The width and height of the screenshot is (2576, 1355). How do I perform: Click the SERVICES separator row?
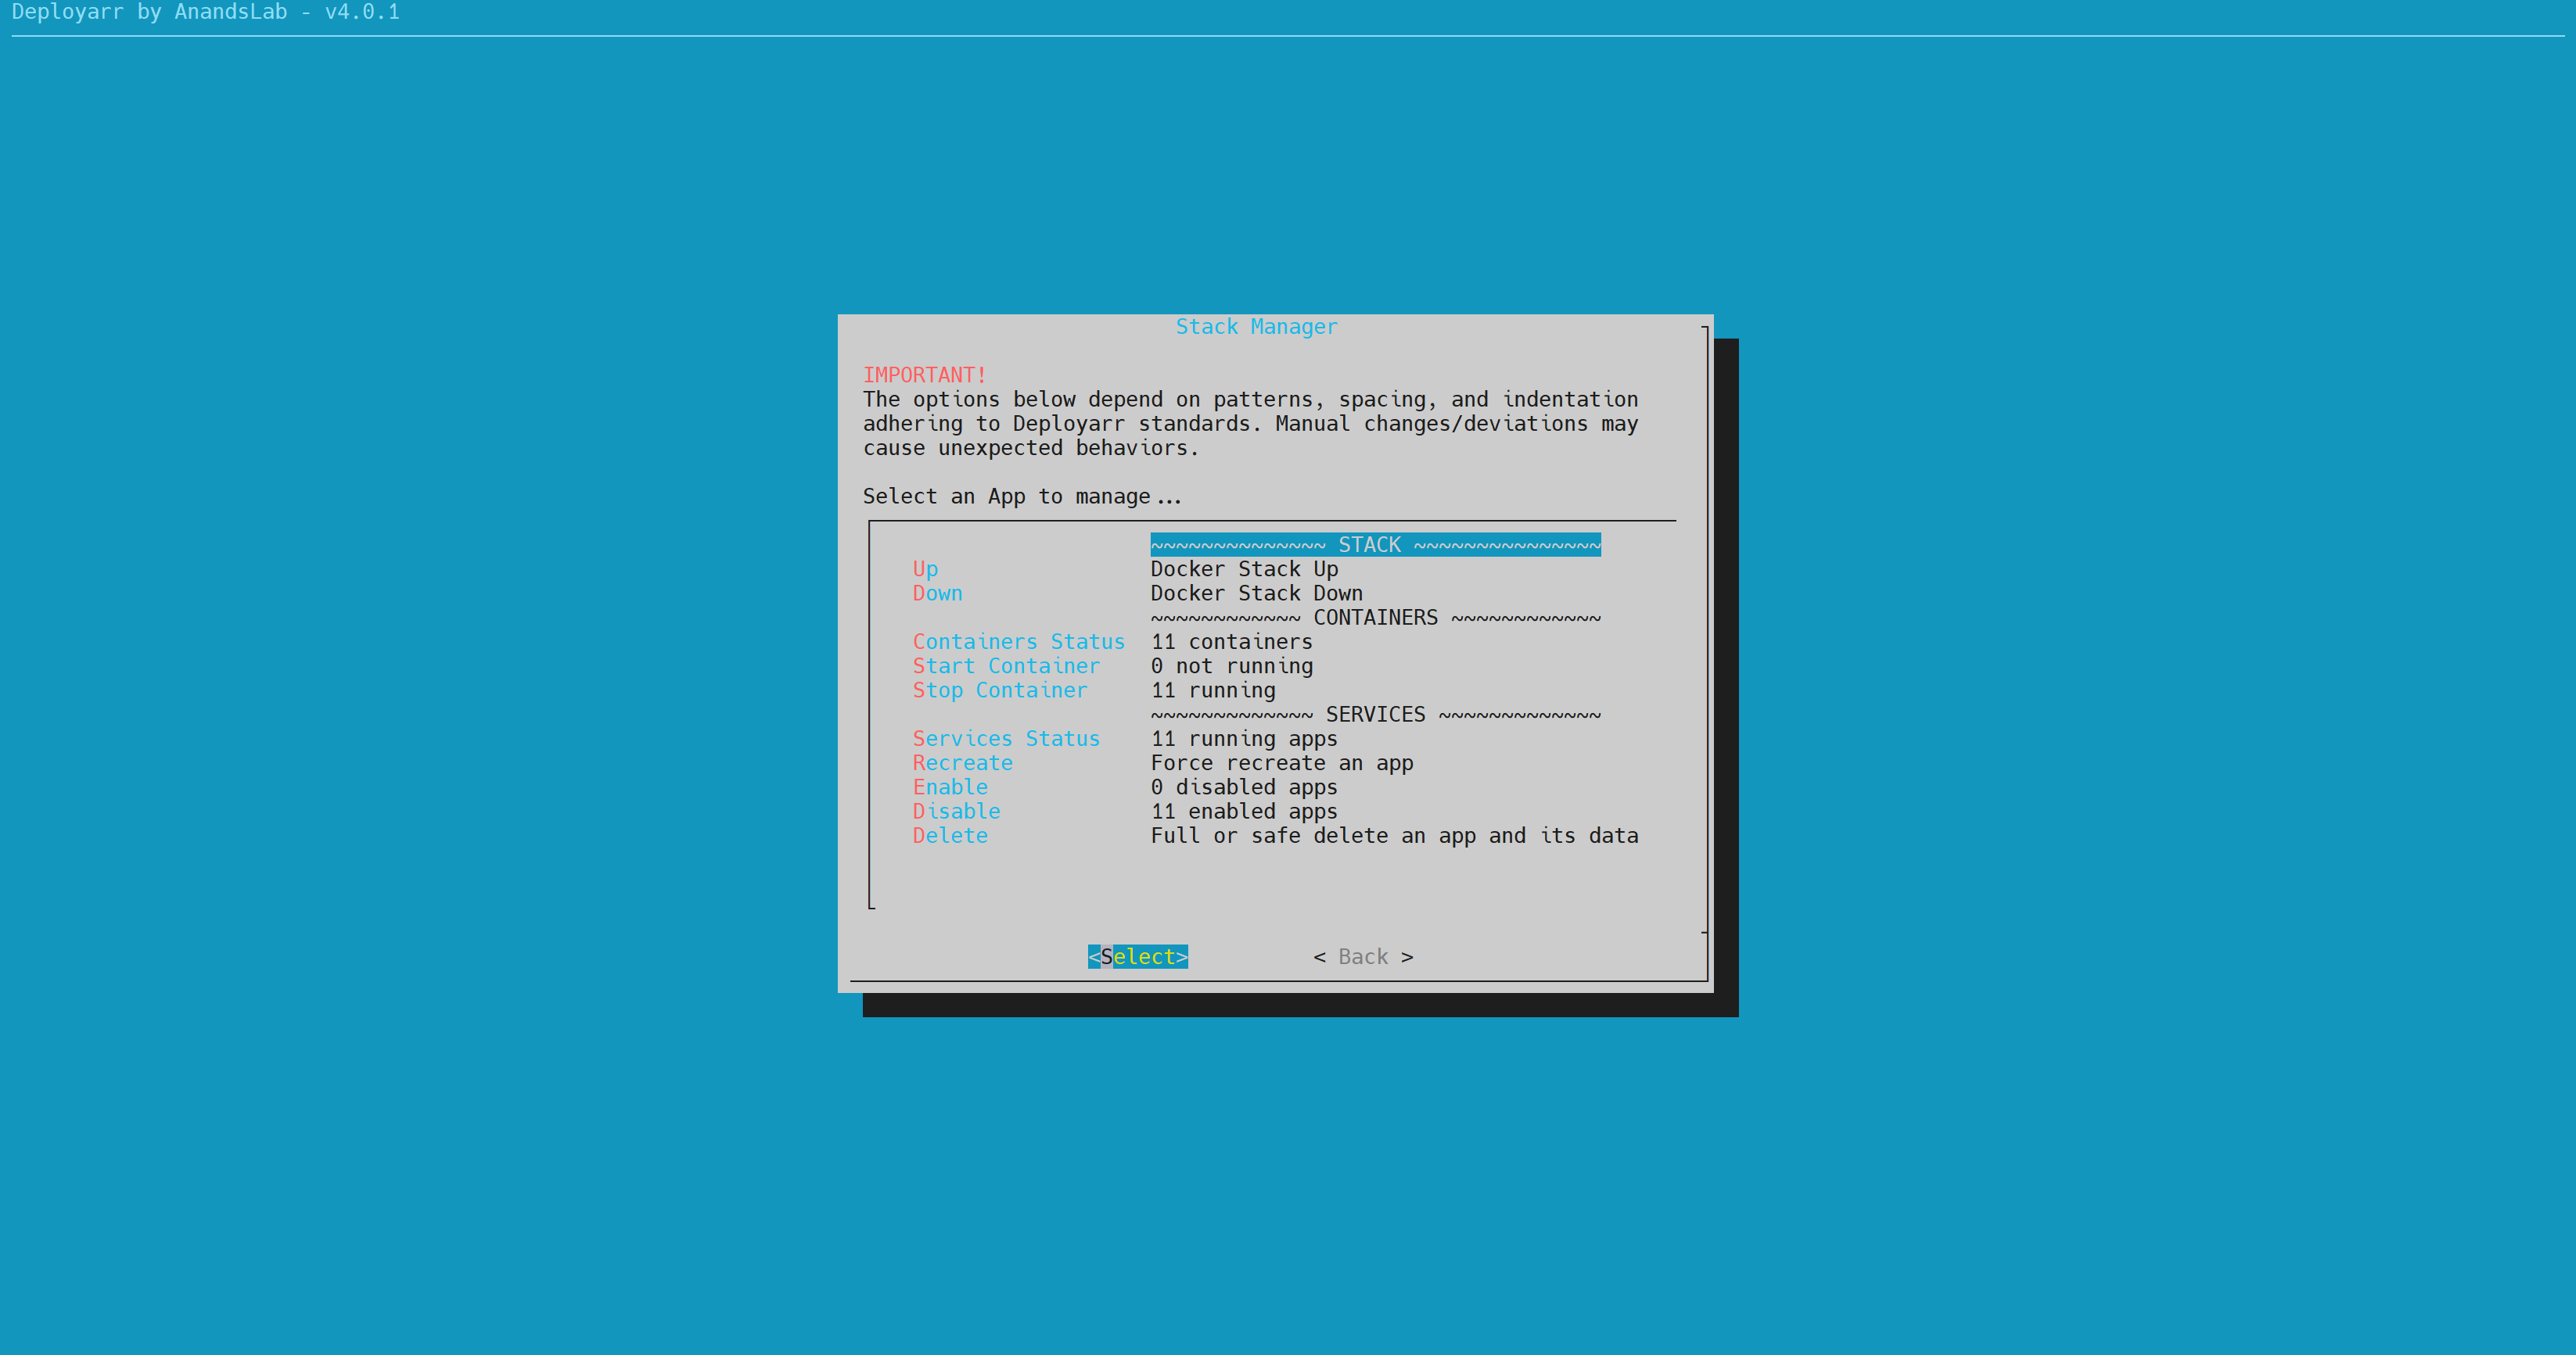click(1375, 715)
